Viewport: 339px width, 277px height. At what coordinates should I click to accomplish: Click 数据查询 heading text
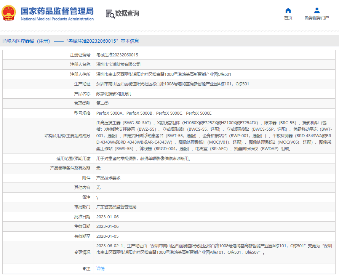[127, 13]
